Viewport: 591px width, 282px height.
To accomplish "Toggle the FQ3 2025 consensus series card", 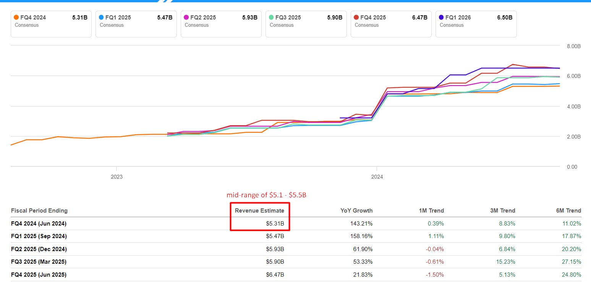I will pyautogui.click(x=306, y=24).
